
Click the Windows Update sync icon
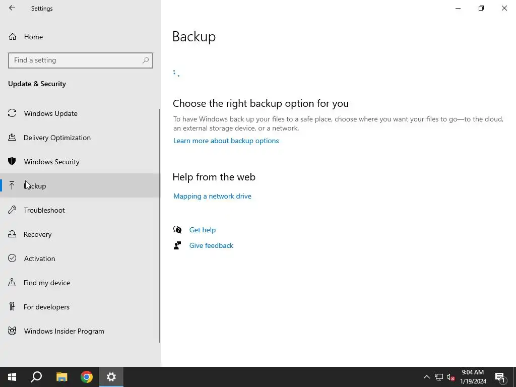pyautogui.click(x=12, y=113)
